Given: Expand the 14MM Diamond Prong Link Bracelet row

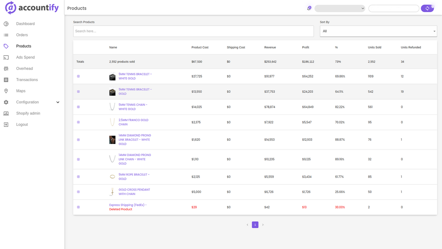Looking at the screenshot, I should pos(78,140).
